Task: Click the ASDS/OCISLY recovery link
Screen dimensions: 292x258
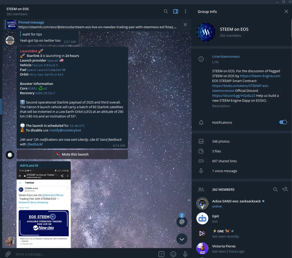Action: tap(45, 93)
